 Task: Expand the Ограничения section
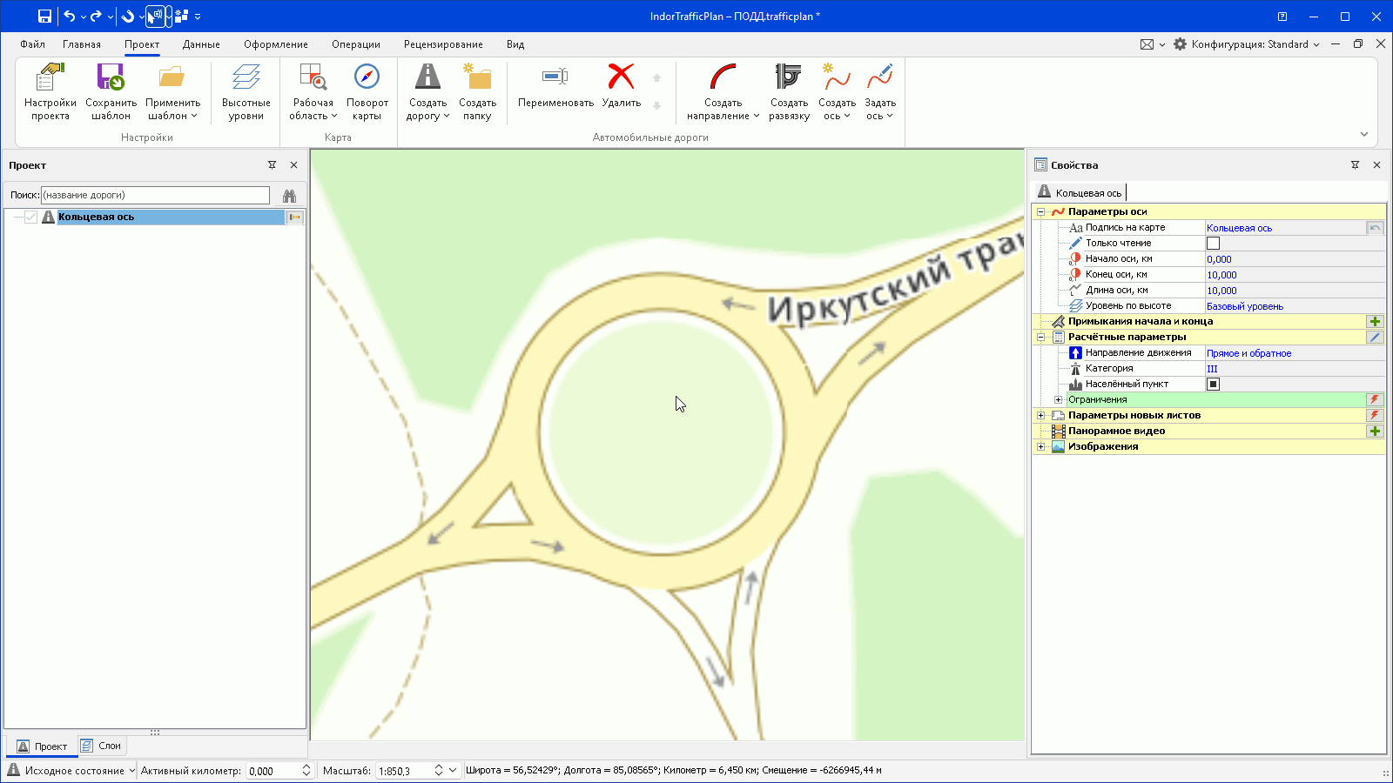[1058, 399]
